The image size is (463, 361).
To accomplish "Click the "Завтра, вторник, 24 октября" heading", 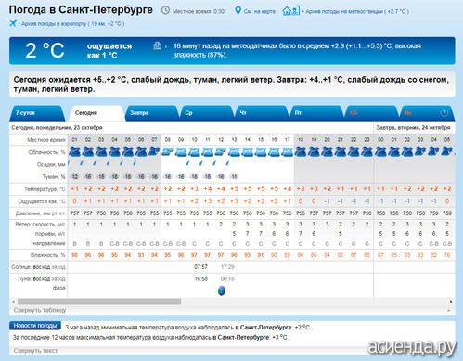I will (413, 127).
